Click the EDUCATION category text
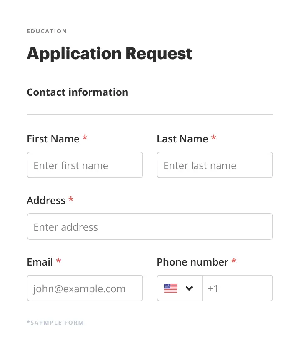The width and height of the screenshot is (300, 343). coord(47,31)
